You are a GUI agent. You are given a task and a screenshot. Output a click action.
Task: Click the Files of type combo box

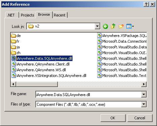click(x=91, y=104)
